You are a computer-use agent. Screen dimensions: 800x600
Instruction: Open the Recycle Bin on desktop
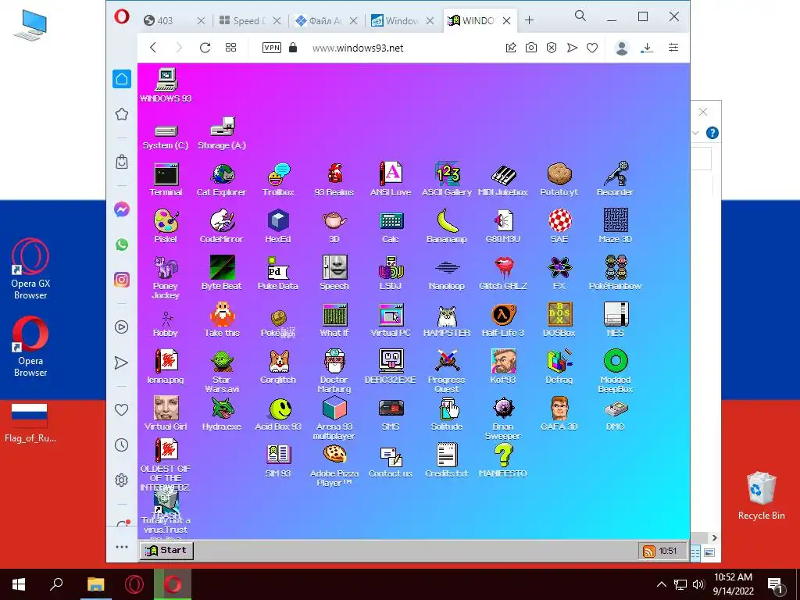761,495
